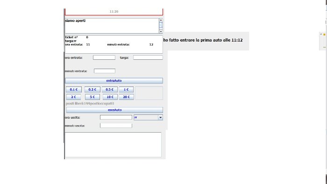
Task: Click the 'siamo aperti' message text
Action: tap(75, 21)
